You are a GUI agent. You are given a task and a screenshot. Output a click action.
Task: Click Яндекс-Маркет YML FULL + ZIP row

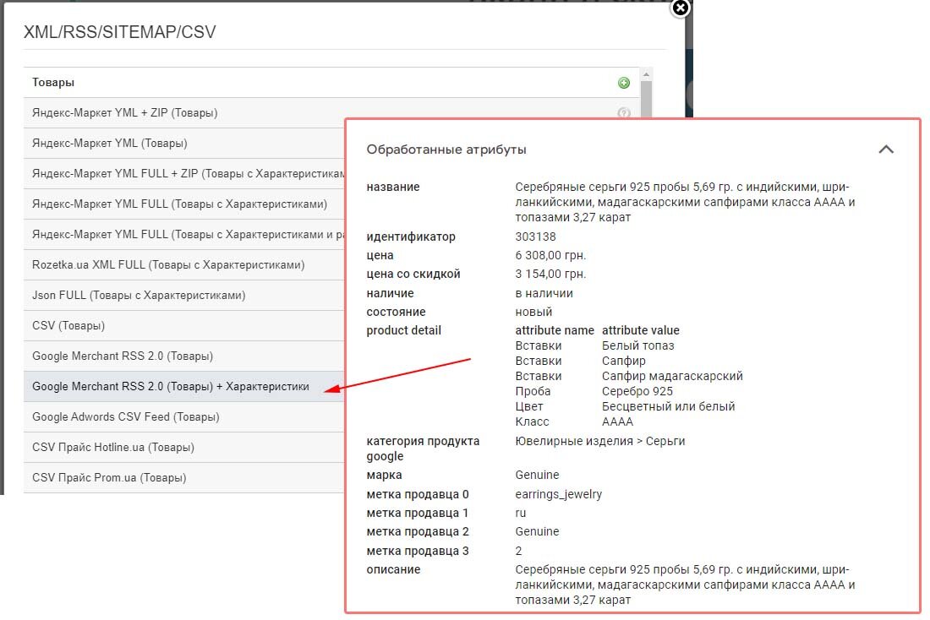[186, 174]
